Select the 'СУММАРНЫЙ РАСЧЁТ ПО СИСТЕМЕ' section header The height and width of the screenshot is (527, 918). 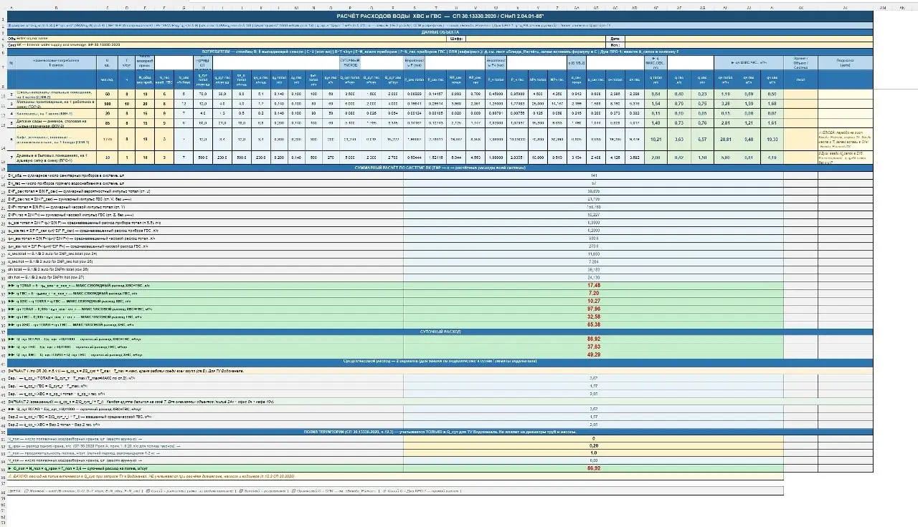click(440, 168)
